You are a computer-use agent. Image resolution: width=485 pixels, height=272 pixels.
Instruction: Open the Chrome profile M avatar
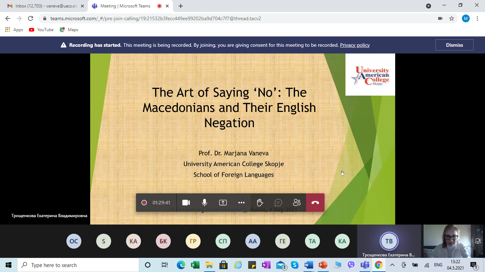(466, 18)
